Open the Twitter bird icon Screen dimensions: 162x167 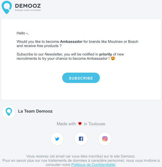pyautogui.click(x=57, y=139)
